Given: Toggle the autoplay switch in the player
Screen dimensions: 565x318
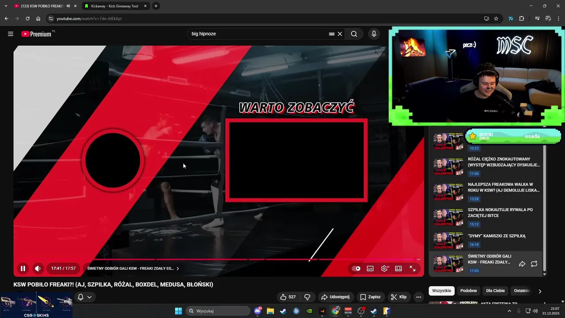Looking at the screenshot, I should click(x=356, y=269).
